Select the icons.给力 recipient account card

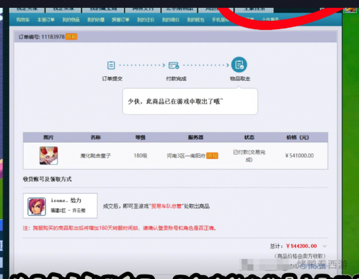(60, 205)
